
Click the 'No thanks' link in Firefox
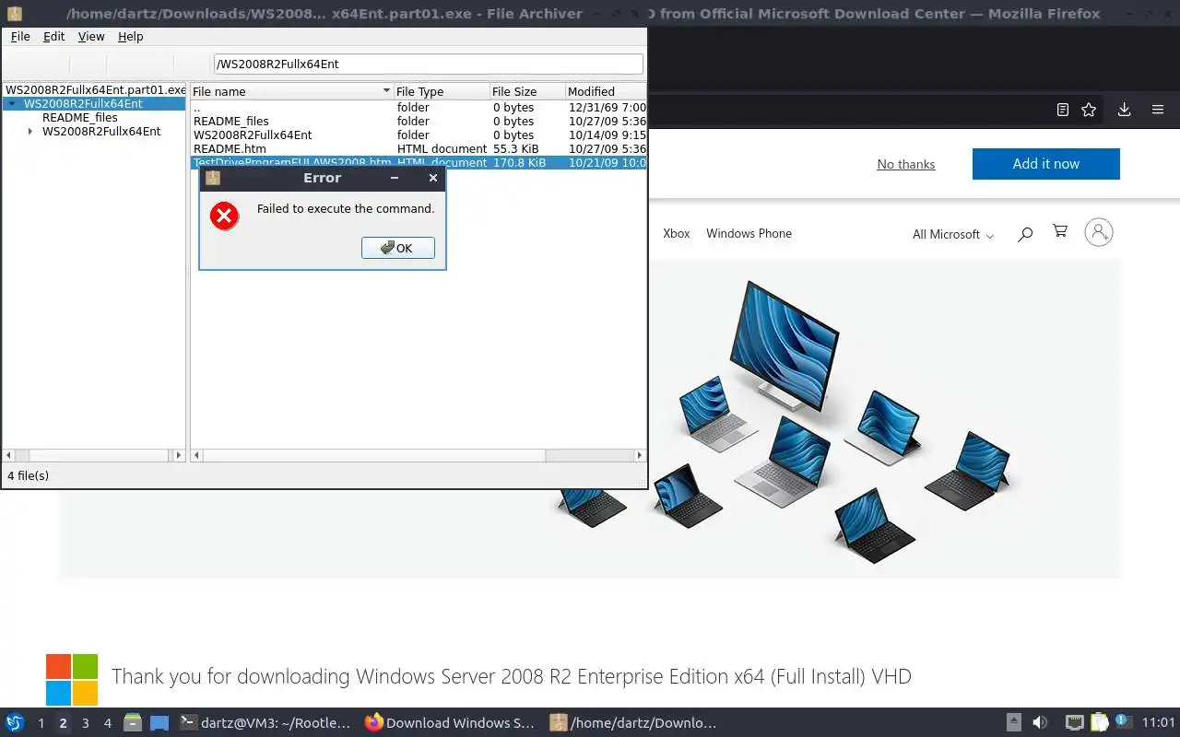point(906,164)
